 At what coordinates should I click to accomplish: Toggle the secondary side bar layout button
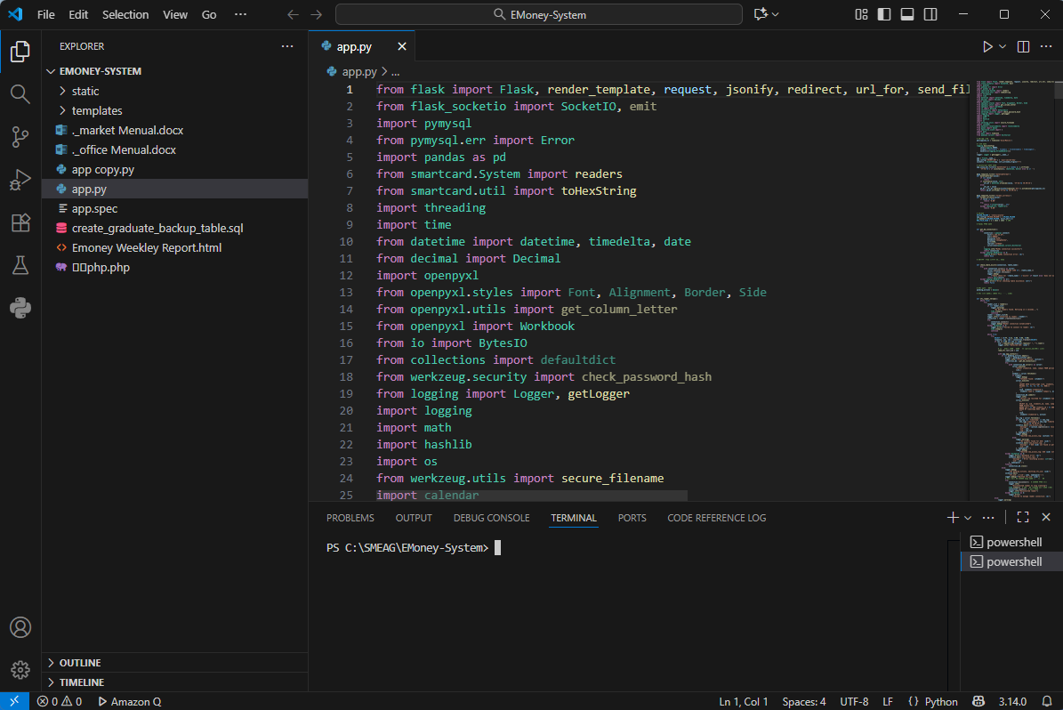coord(930,14)
